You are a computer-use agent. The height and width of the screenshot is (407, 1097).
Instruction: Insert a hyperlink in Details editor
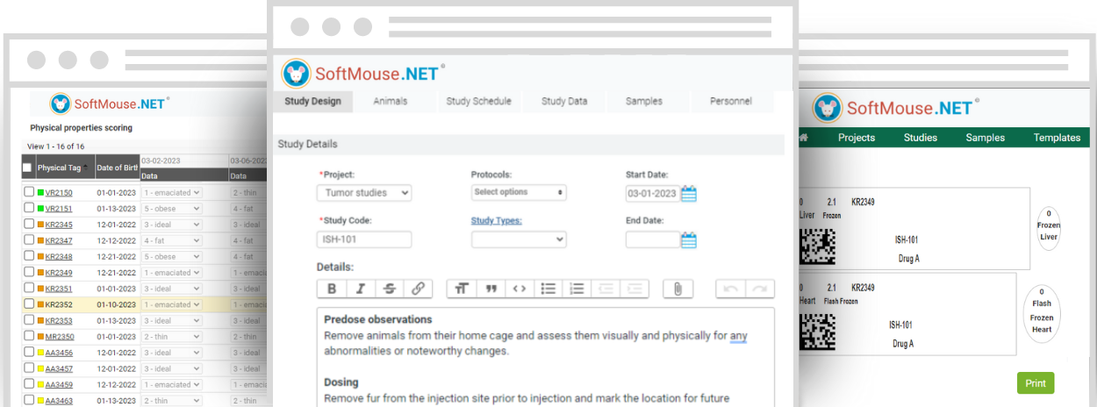tap(418, 288)
